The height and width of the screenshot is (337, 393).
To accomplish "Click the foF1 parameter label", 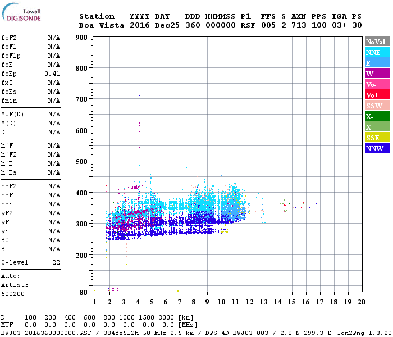I will click(x=9, y=47).
